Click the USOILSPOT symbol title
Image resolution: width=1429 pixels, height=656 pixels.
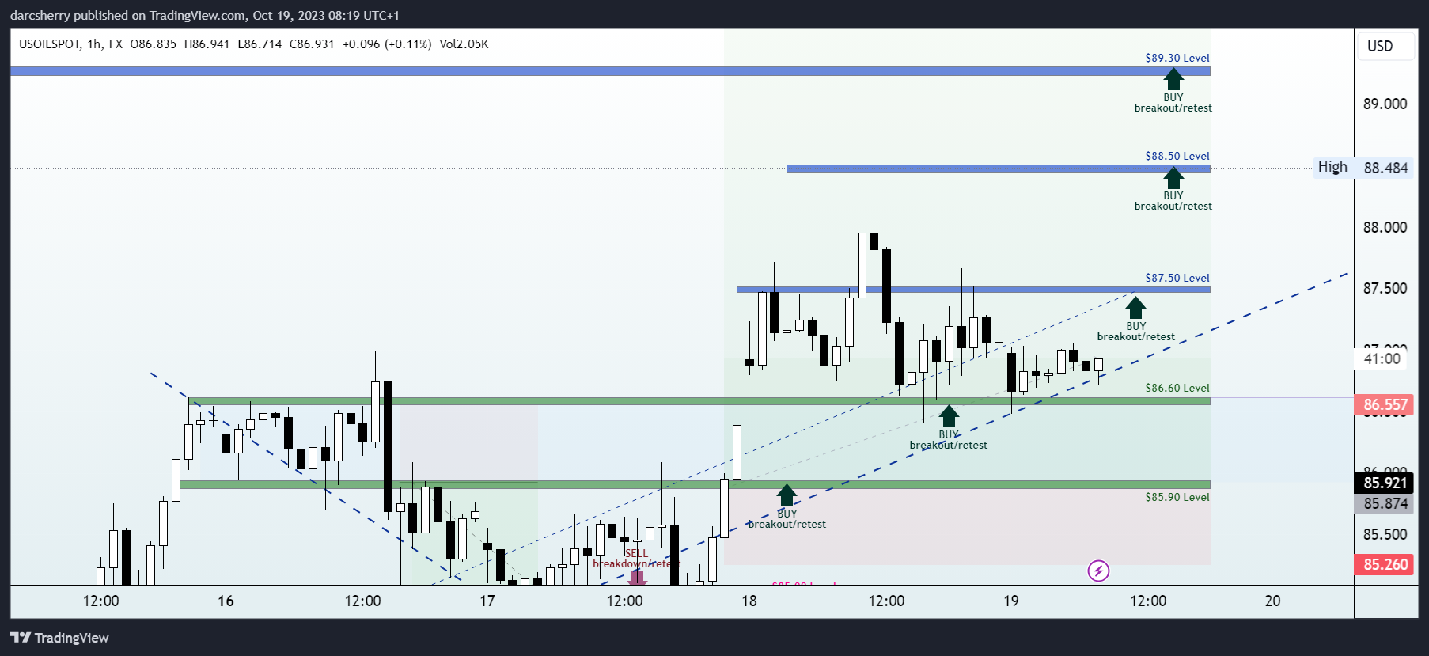50,44
